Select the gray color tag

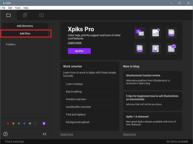(x=30, y=123)
